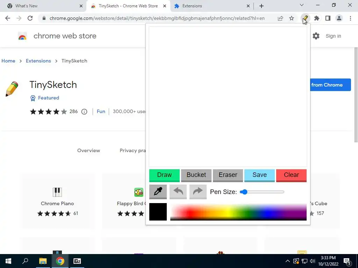Select the Eraser tool
Viewport: 358px width, 268px height.
click(x=228, y=175)
